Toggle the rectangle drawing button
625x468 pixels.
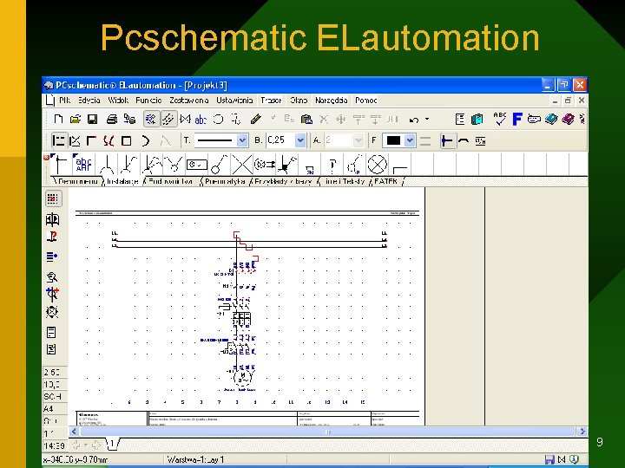tap(127, 141)
